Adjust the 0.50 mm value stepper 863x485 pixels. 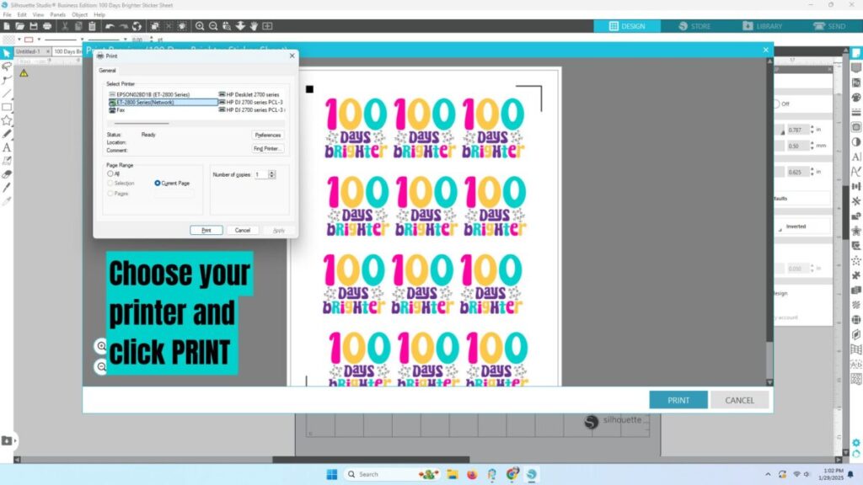(x=812, y=146)
